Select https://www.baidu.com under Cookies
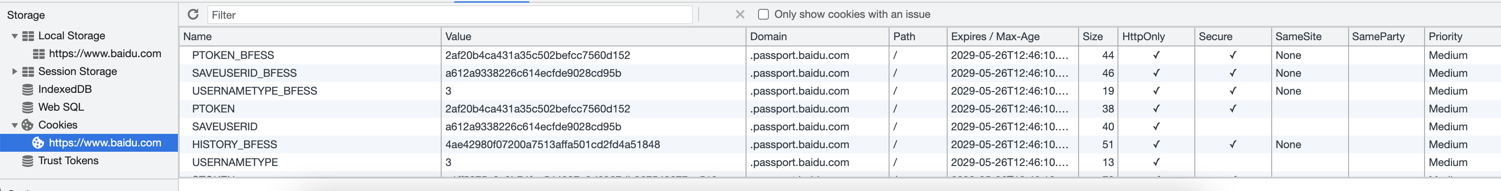This screenshot has width=1501, height=191. [105, 143]
